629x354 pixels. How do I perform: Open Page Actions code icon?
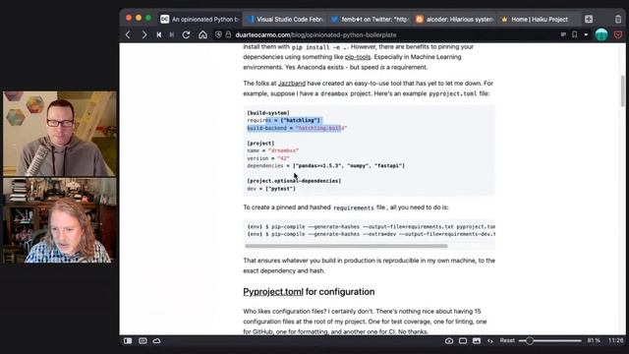[490, 341]
